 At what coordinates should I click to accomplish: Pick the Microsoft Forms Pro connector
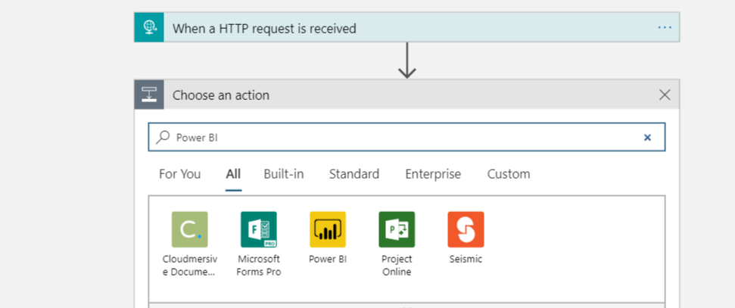tap(258, 229)
